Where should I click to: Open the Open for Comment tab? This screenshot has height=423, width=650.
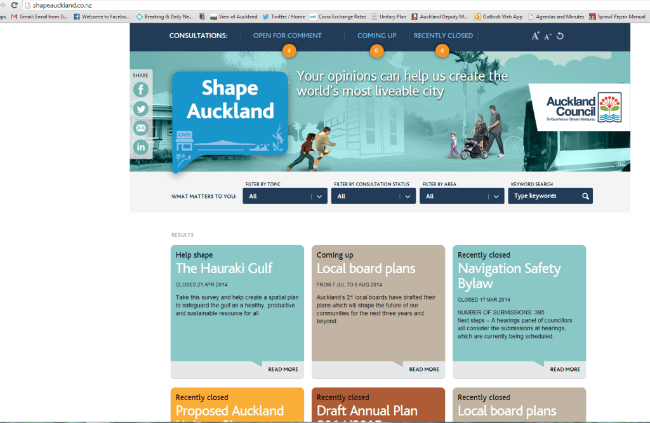(x=287, y=36)
